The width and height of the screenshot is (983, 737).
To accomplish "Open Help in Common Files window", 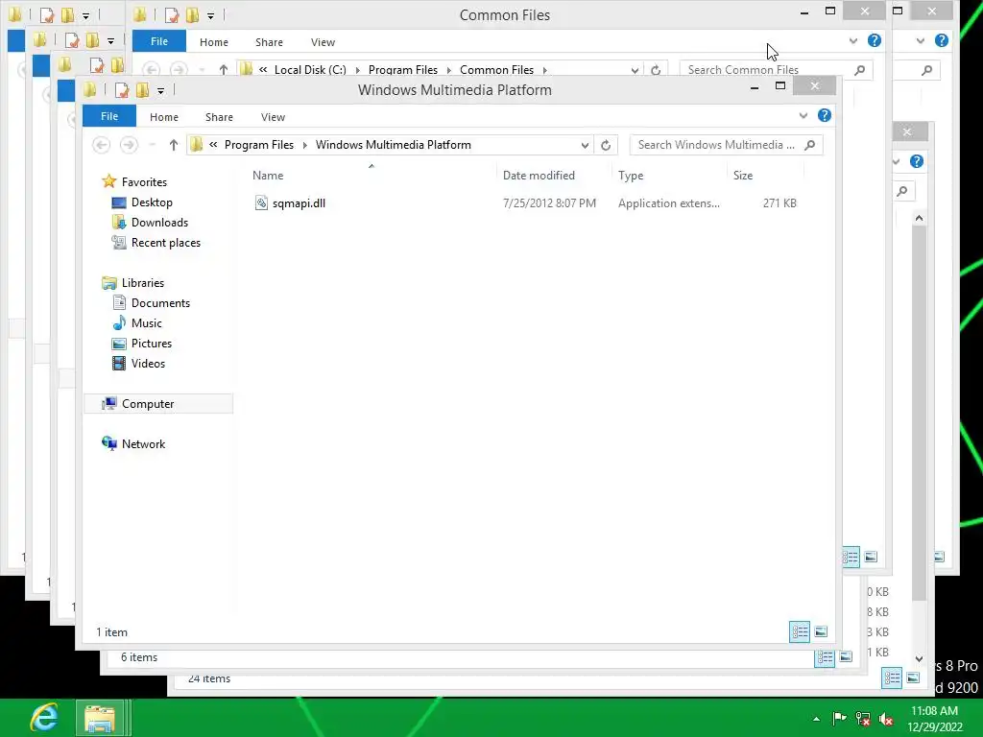I will coord(874,40).
